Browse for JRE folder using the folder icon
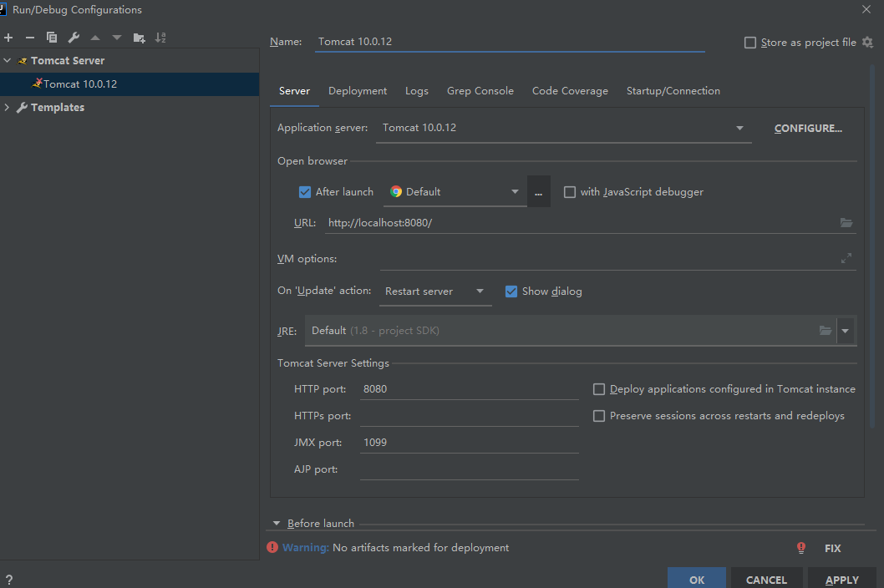The width and height of the screenshot is (884, 588). 826,331
